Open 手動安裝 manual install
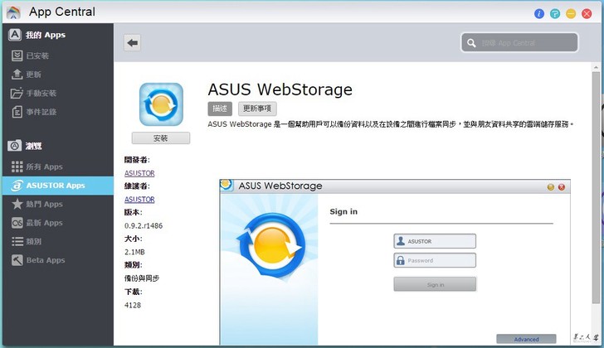 (x=41, y=93)
